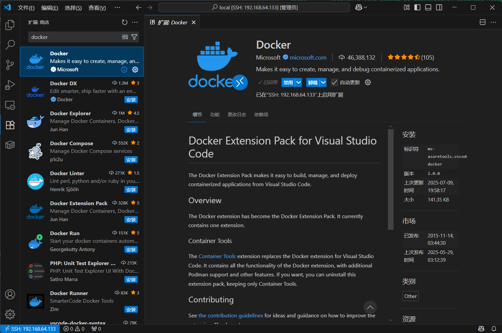Install the Docker Run extension
This screenshot has width=502, height=333.
pyautogui.click(x=131, y=249)
